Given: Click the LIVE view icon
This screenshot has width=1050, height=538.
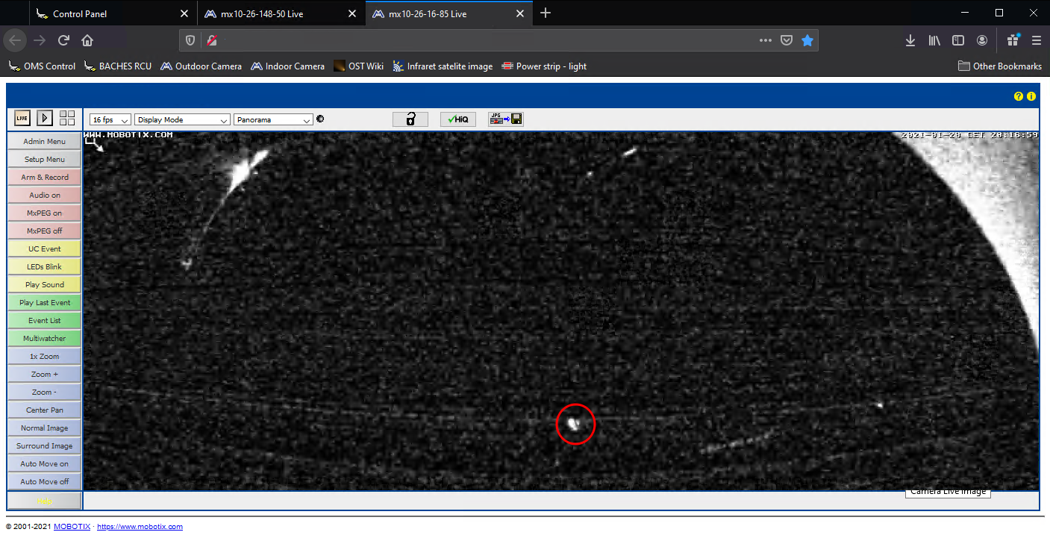Looking at the screenshot, I should [22, 118].
